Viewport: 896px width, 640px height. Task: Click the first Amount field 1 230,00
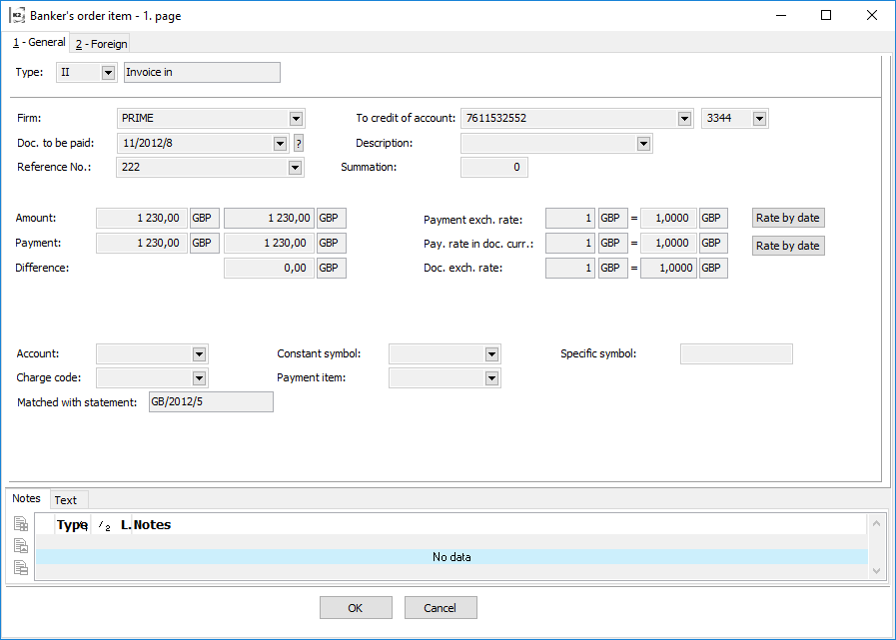[x=142, y=219]
